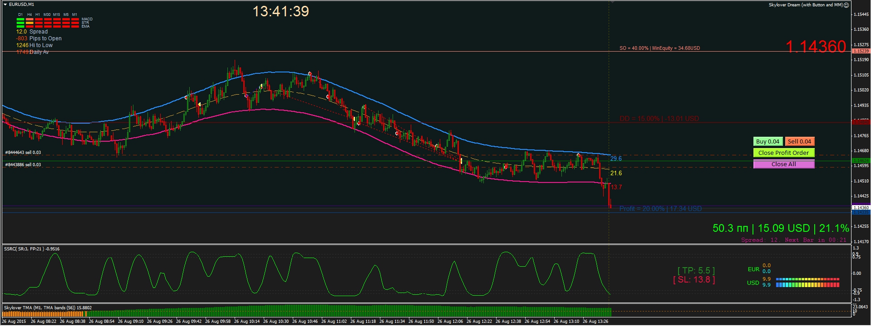Click the yellow 21.6 middle band value

[616, 173]
